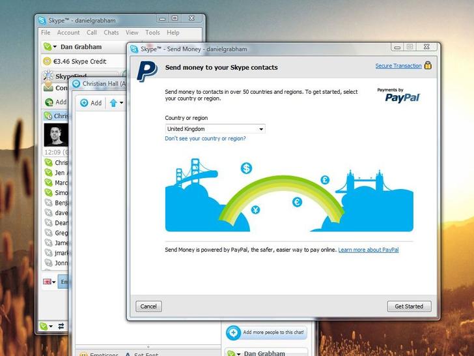
Task: Click the Contacts icon in main Skype window
Action: coord(48,87)
